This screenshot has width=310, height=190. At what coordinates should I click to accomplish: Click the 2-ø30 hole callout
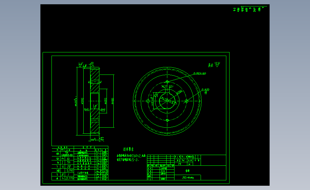click(205, 89)
